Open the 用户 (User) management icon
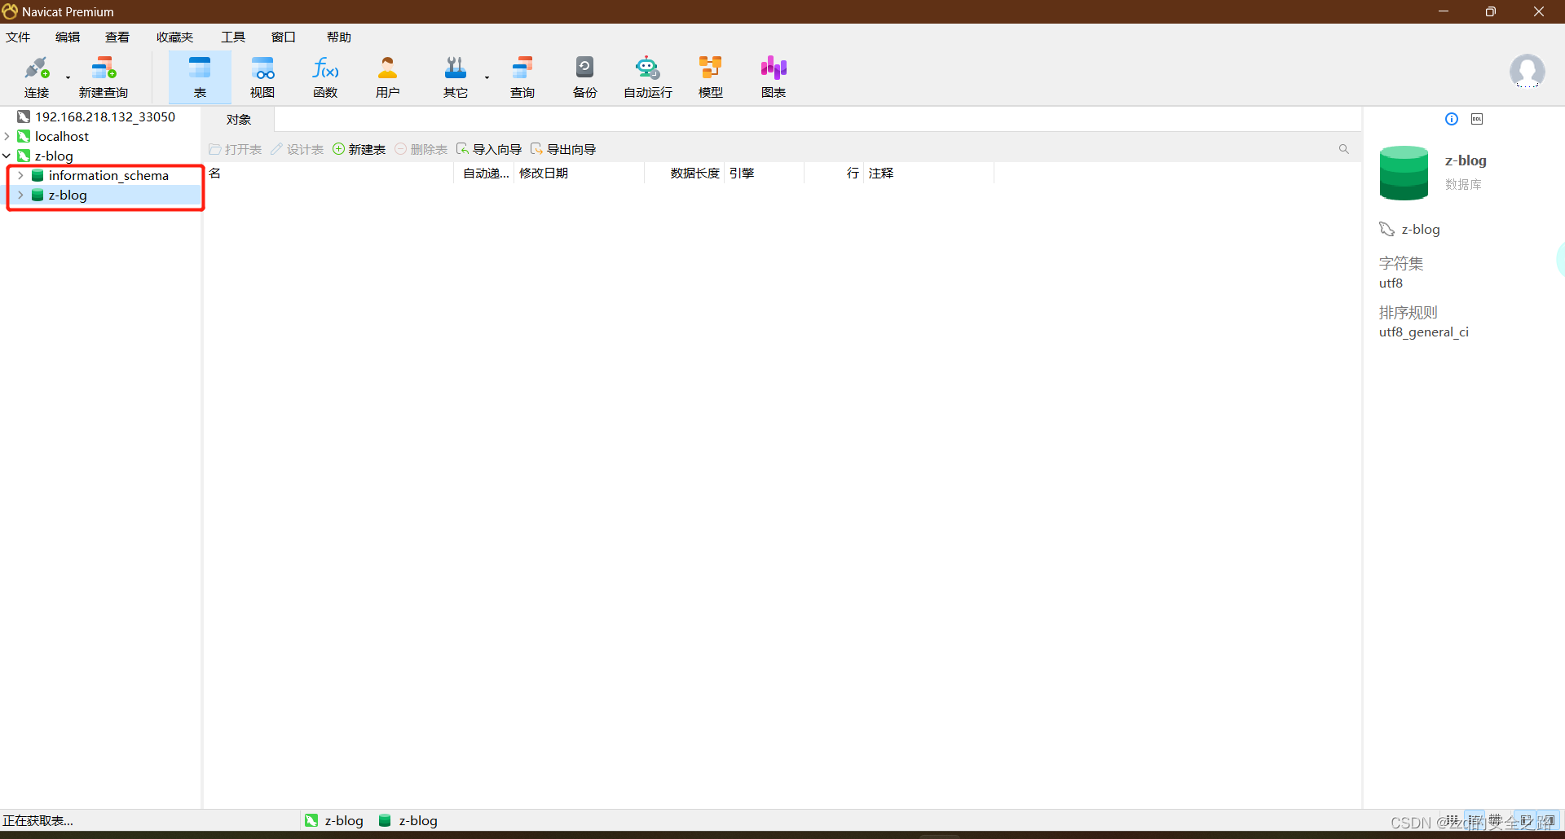This screenshot has height=839, width=1565. [388, 77]
